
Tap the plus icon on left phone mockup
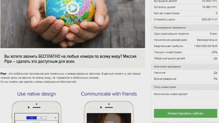[x=55, y=118]
